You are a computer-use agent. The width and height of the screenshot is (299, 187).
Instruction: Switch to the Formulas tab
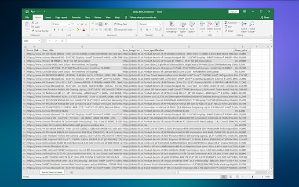(76, 17)
